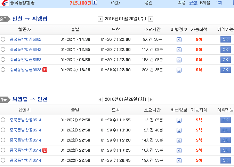View flight info icon for 15시간 05분 flight
This screenshot has width=234, height=167.
tap(179, 60)
